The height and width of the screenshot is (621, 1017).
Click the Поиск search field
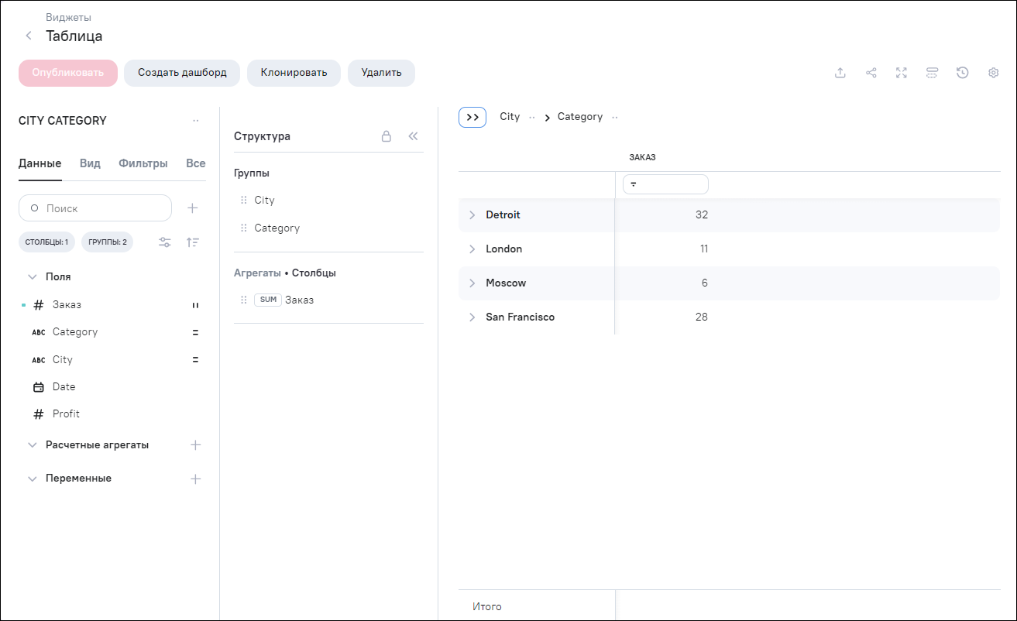[95, 208]
